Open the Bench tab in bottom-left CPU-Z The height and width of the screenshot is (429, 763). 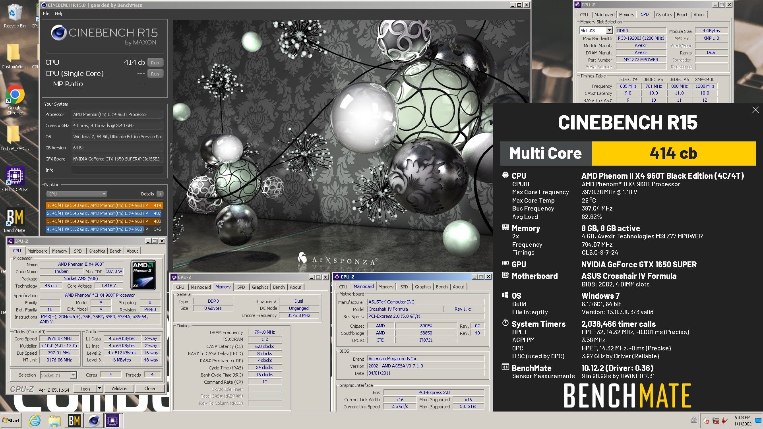coord(115,251)
